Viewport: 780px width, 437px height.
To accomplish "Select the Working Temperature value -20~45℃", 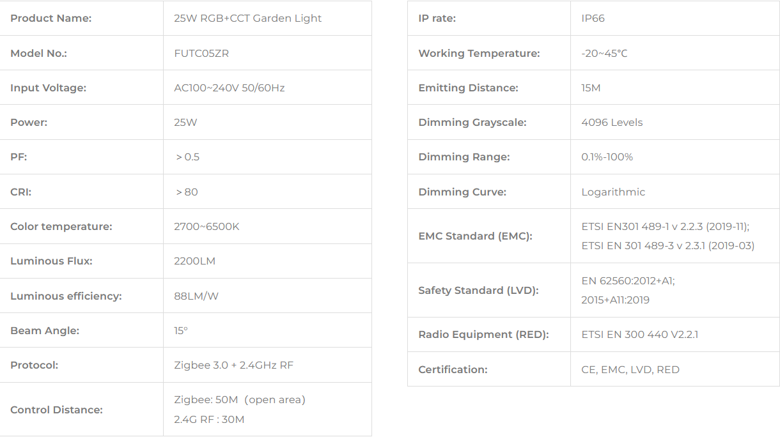I will 604,53.
